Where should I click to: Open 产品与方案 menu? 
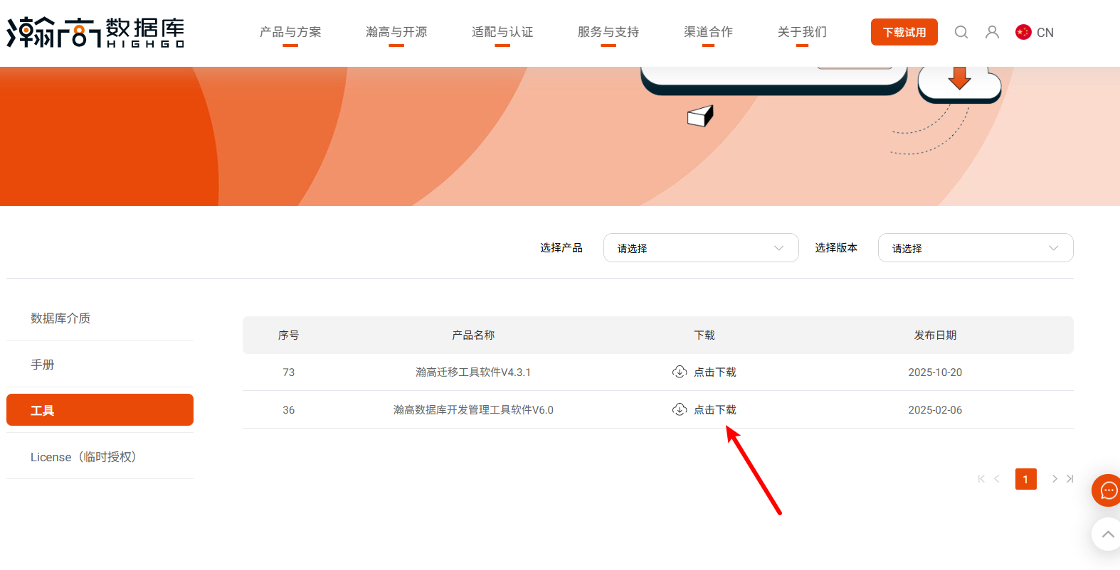(x=290, y=32)
